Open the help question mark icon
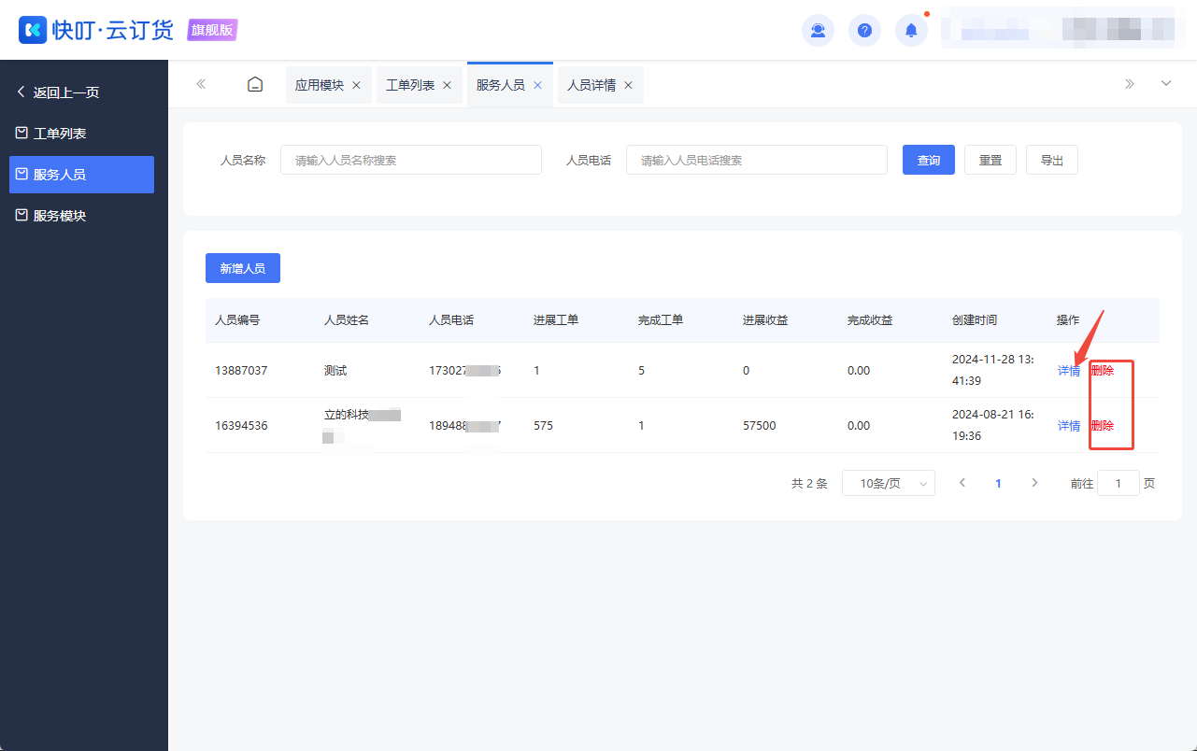This screenshot has height=751, width=1197. (864, 30)
